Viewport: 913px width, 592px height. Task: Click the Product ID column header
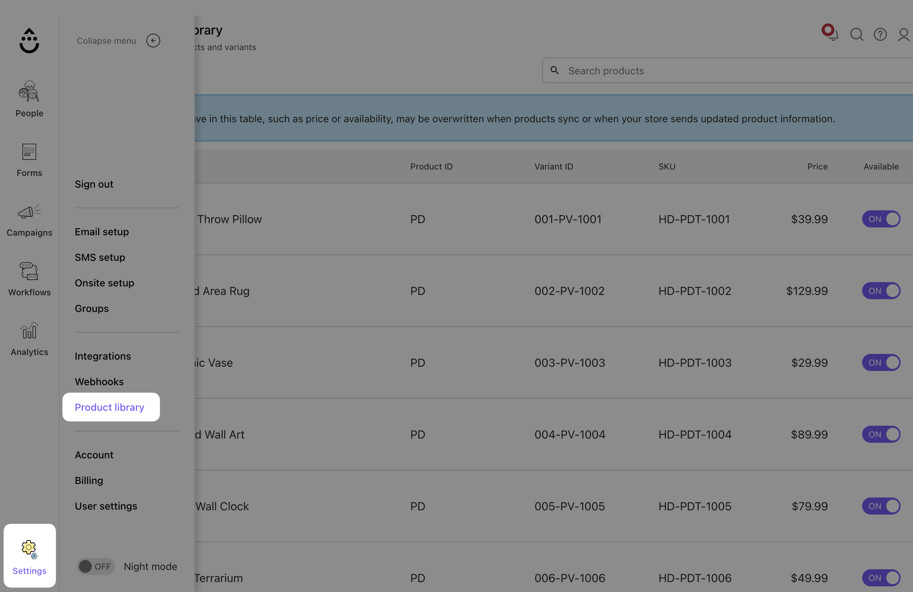(x=431, y=166)
